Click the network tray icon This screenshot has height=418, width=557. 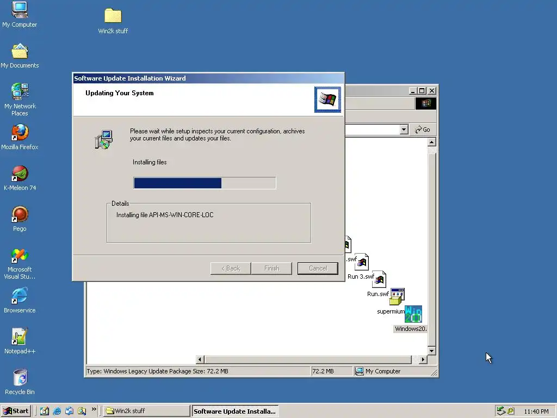(x=501, y=411)
